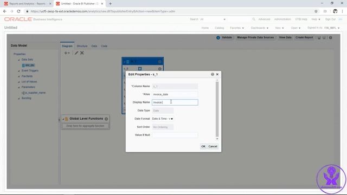The width and height of the screenshot is (347, 195).
Task: Switch to the Structure tab
Action: coord(82,46)
